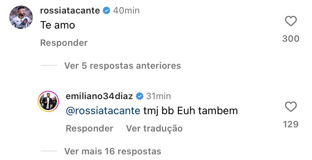Expand "Ver mais 16 respostas"
This screenshot has height=160, width=312.
pos(113,151)
